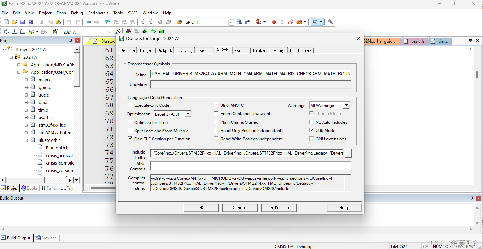Screen dimensions: 483x249
Task: Build the target using the Build icon
Action: [x=14, y=31]
